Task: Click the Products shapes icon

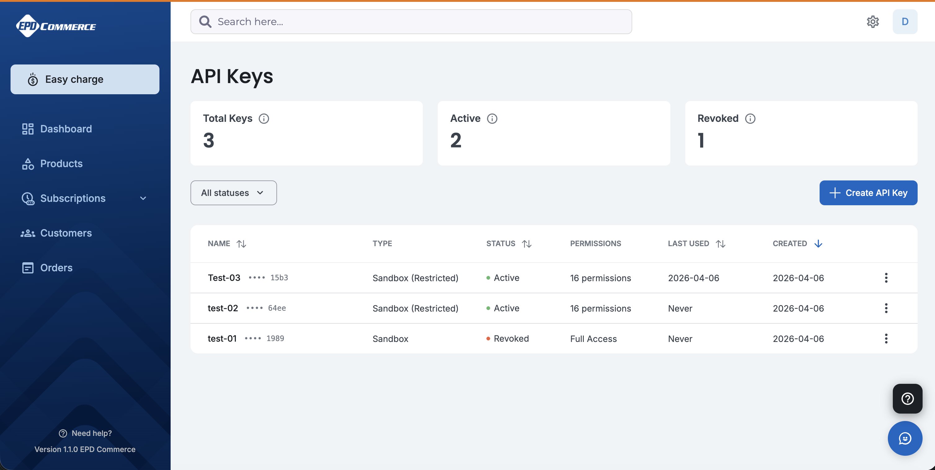Action: (28, 164)
